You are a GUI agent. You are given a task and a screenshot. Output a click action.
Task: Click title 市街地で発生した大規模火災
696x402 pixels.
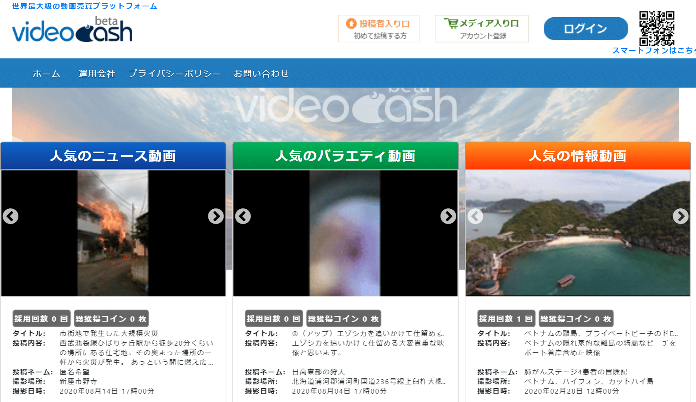tap(109, 334)
